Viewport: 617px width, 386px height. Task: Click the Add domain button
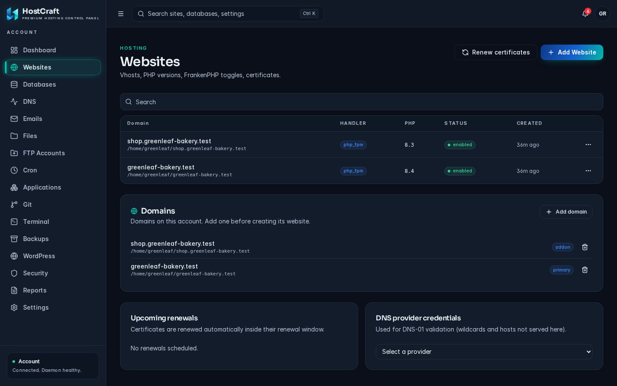tap(566, 212)
